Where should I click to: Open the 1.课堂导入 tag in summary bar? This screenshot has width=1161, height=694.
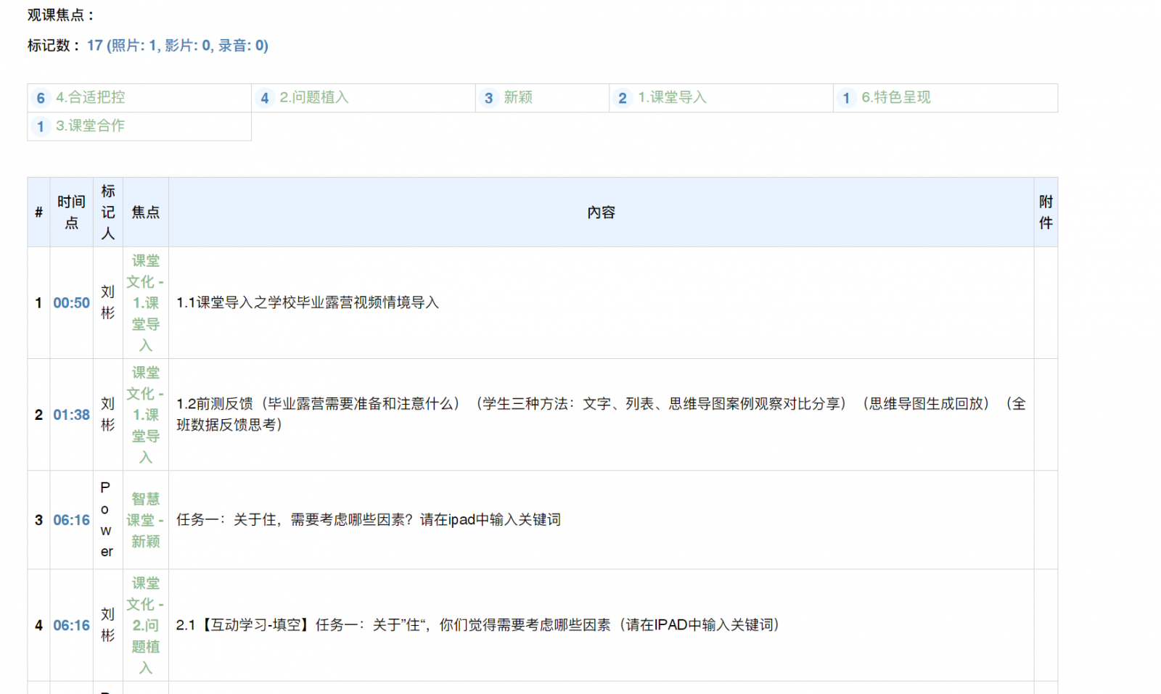tap(672, 97)
